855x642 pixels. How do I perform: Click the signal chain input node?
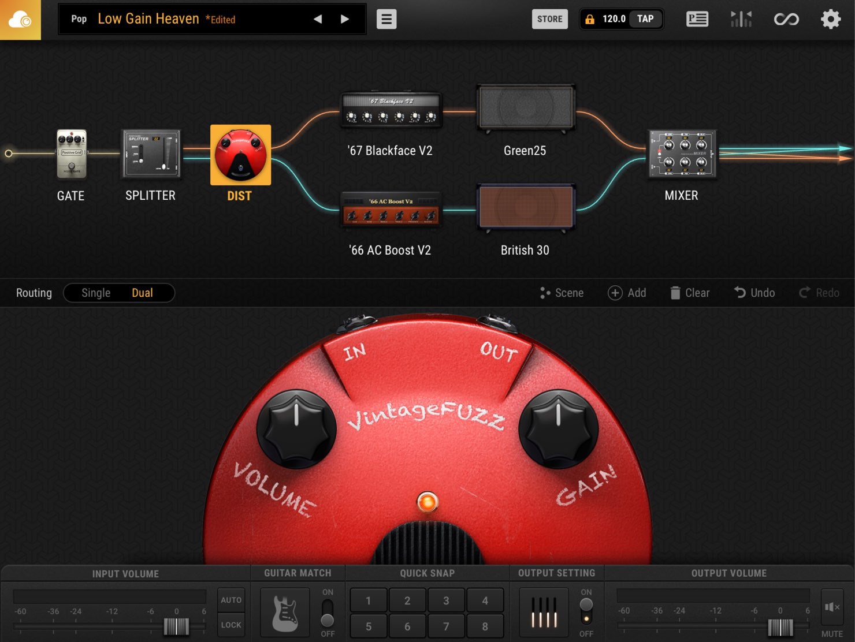[x=8, y=154]
